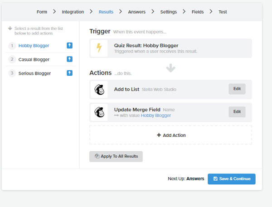The image size is (272, 207).
Task: Click the gray down arrow between Trigger and Actions
Action: (x=171, y=68)
